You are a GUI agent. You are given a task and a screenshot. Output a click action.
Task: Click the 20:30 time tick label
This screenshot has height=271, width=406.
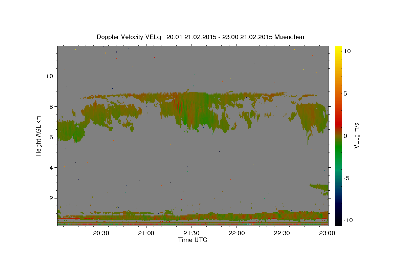101,233
